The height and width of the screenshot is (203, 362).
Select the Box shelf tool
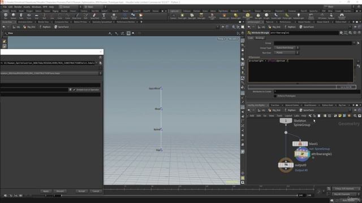click(x=6, y=16)
